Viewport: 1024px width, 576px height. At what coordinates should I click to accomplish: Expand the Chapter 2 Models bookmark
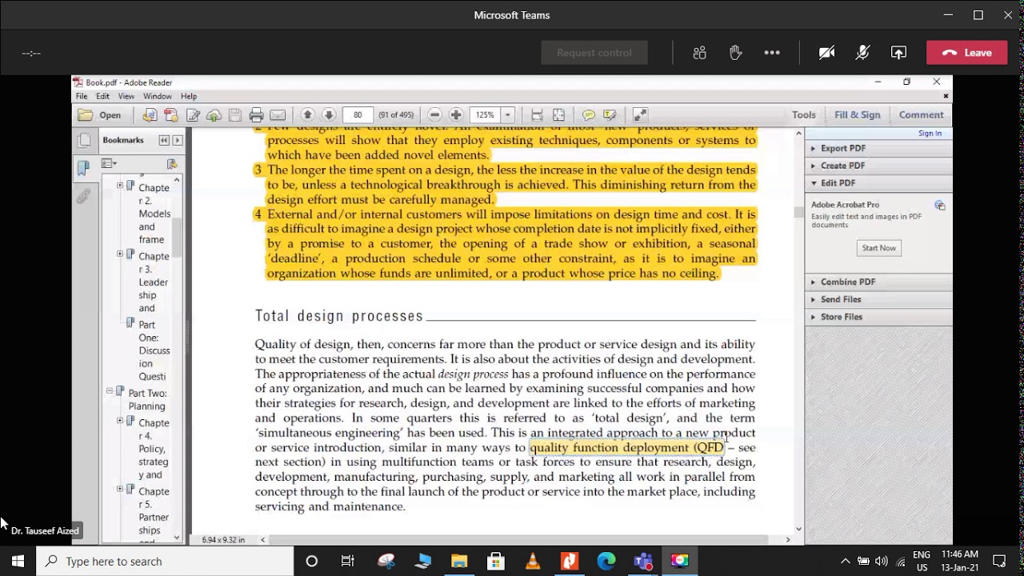120,186
